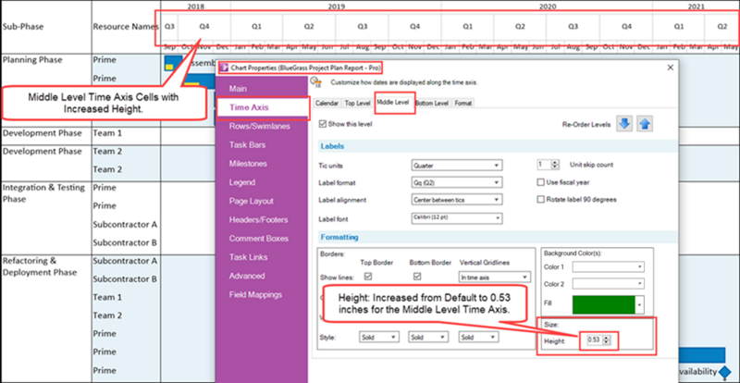The height and width of the screenshot is (383, 740).
Task: Open Top Border Style Solid dropdown
Action: (x=379, y=337)
